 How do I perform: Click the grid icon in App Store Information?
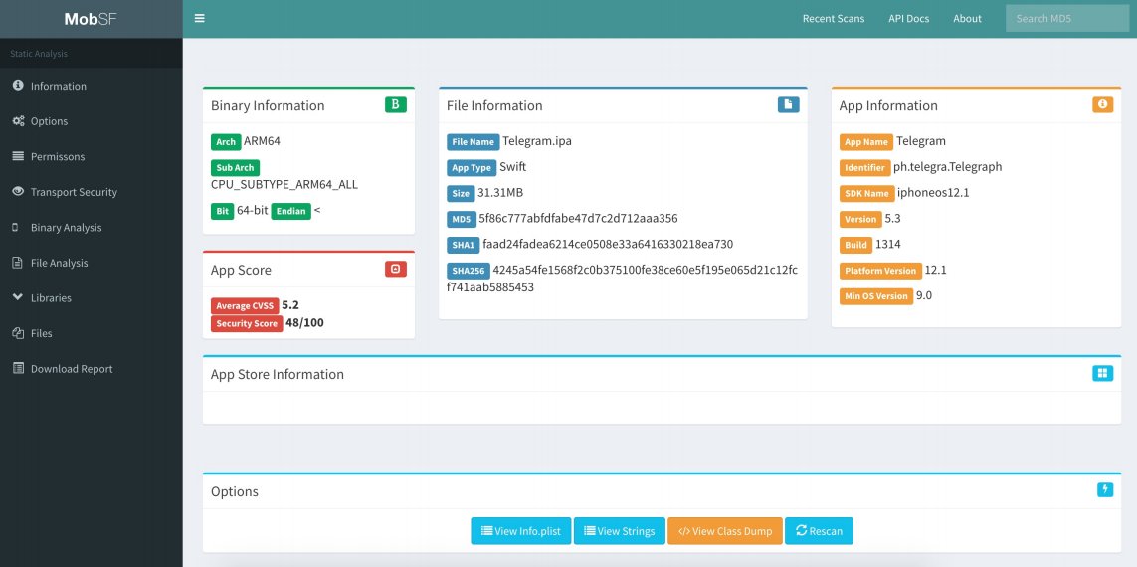click(1102, 373)
